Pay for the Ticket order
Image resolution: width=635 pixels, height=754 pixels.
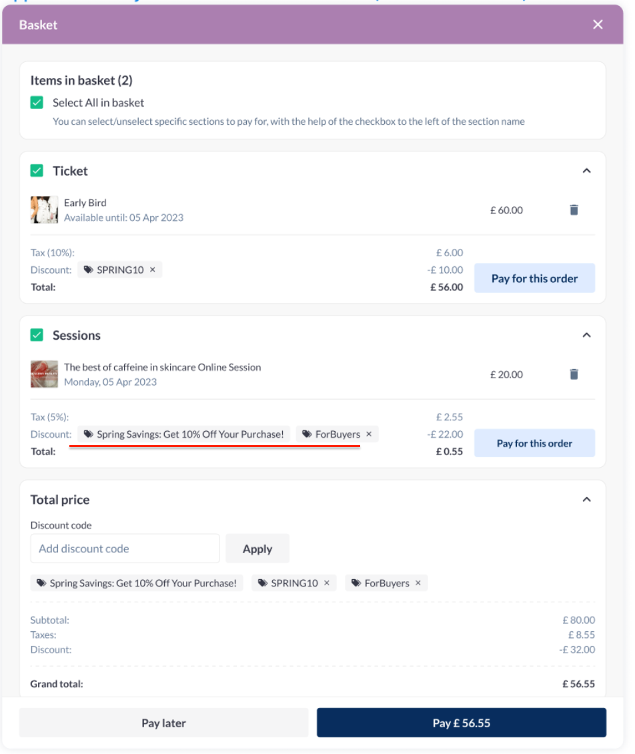click(534, 278)
